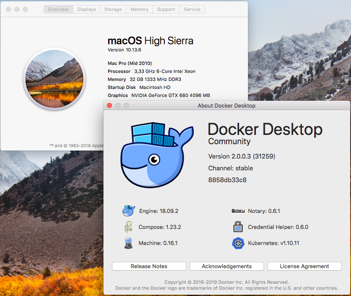Click the macOS High Sierra round image
This screenshot has height=296, width=351.
(x=54, y=79)
